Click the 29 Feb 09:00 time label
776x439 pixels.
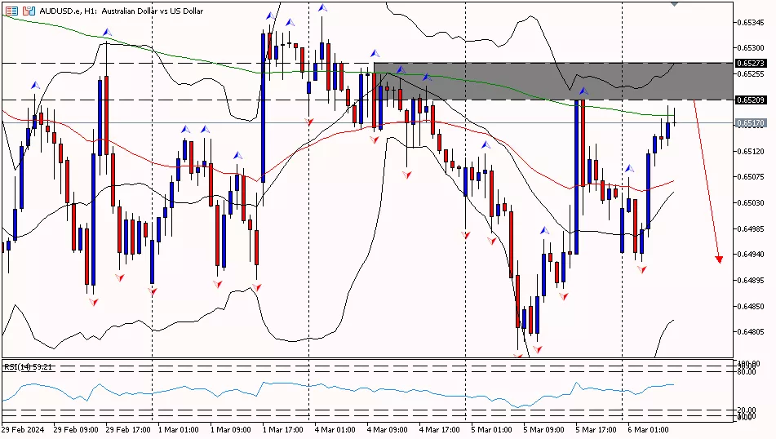[x=76, y=429]
